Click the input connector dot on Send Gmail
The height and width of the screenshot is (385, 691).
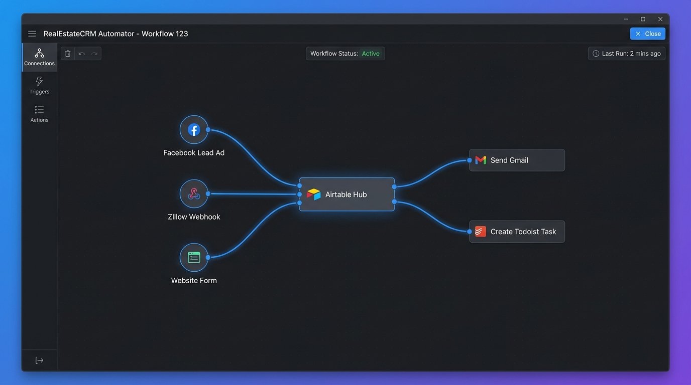(x=470, y=160)
